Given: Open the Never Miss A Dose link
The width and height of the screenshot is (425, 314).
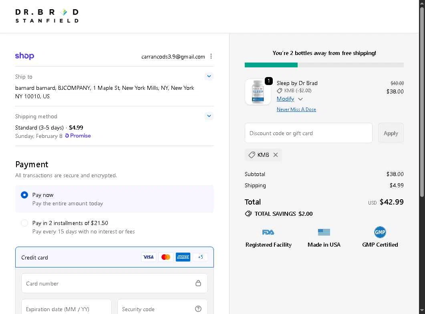Looking at the screenshot, I should pyautogui.click(x=296, y=109).
